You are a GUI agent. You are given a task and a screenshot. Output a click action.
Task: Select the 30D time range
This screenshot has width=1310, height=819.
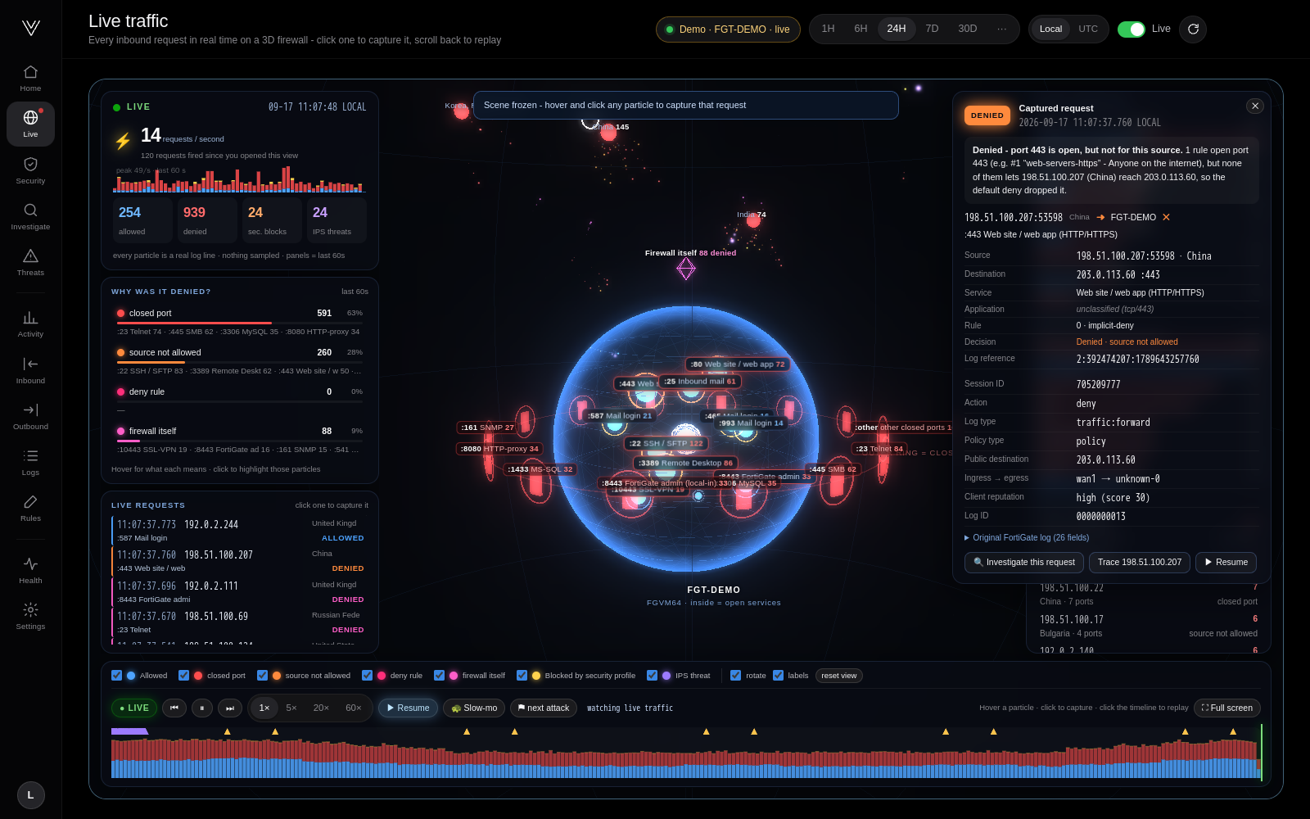pyautogui.click(x=967, y=29)
